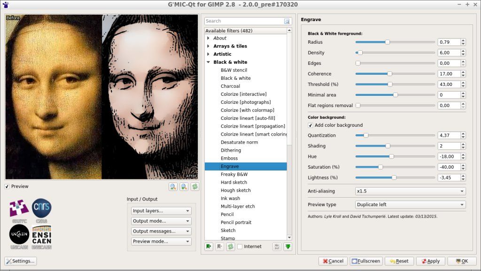The height and width of the screenshot is (271, 481).
Task: Click the Mona Lisa preview image
Action: pos(101,97)
